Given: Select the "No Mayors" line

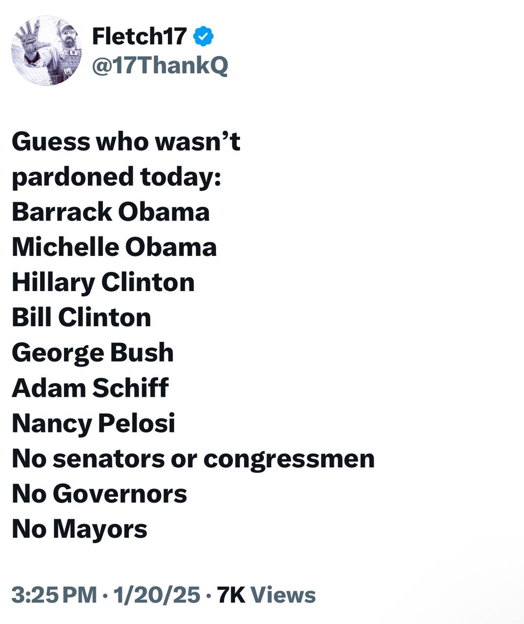Looking at the screenshot, I should point(80,529).
